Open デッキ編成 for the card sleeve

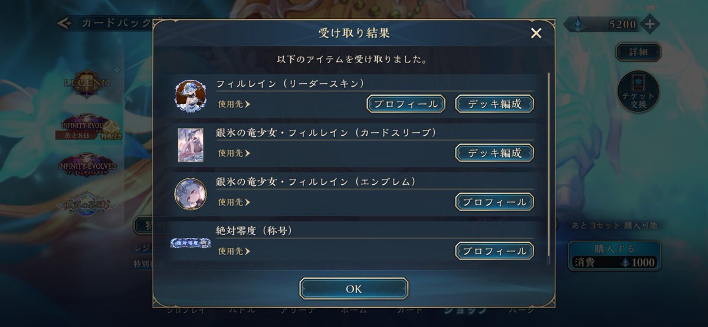[494, 153]
